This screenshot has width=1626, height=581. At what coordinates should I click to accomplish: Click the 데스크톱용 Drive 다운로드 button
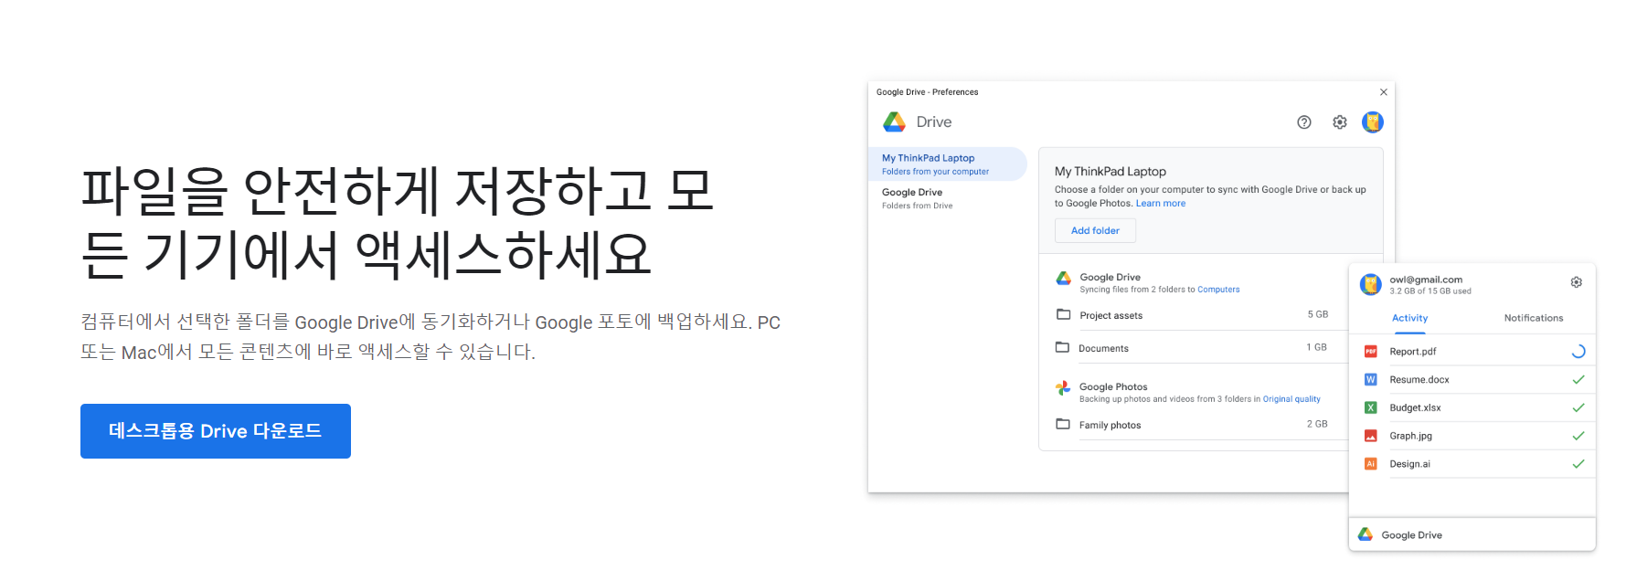(216, 431)
